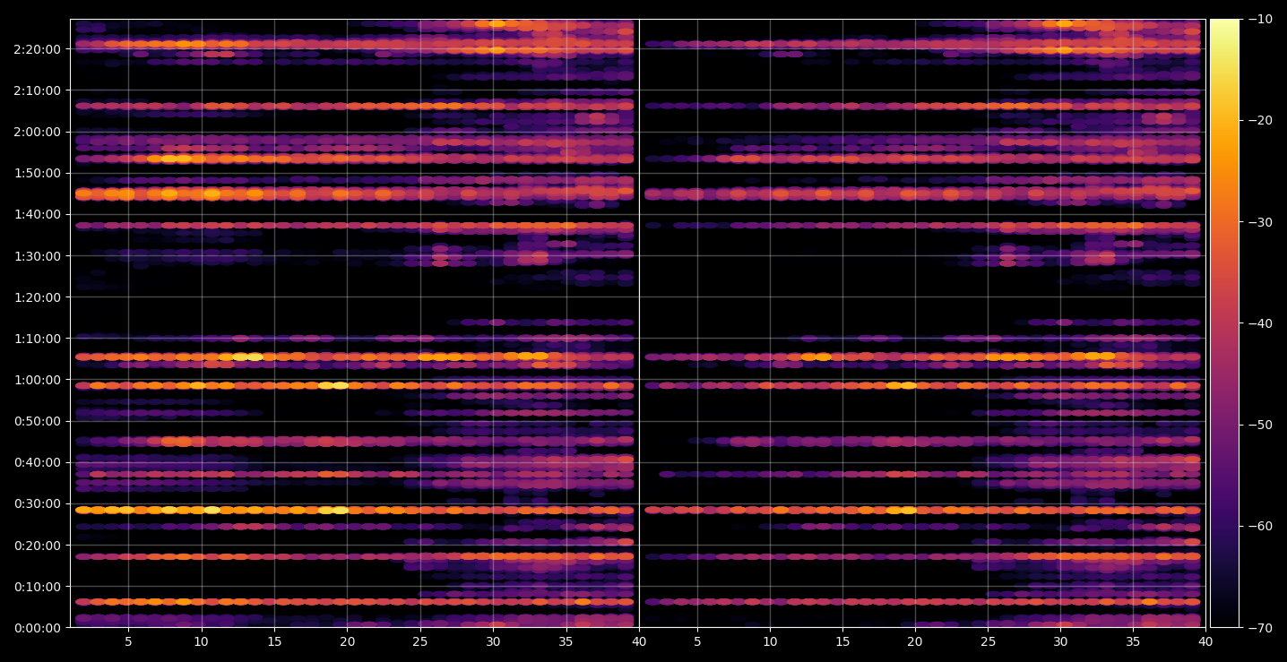Click x-axis label 15 under the right panel
This screenshot has height=662, width=1287.
[x=842, y=641]
